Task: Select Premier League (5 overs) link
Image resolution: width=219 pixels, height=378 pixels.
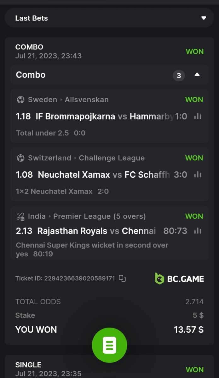Action: (99, 216)
